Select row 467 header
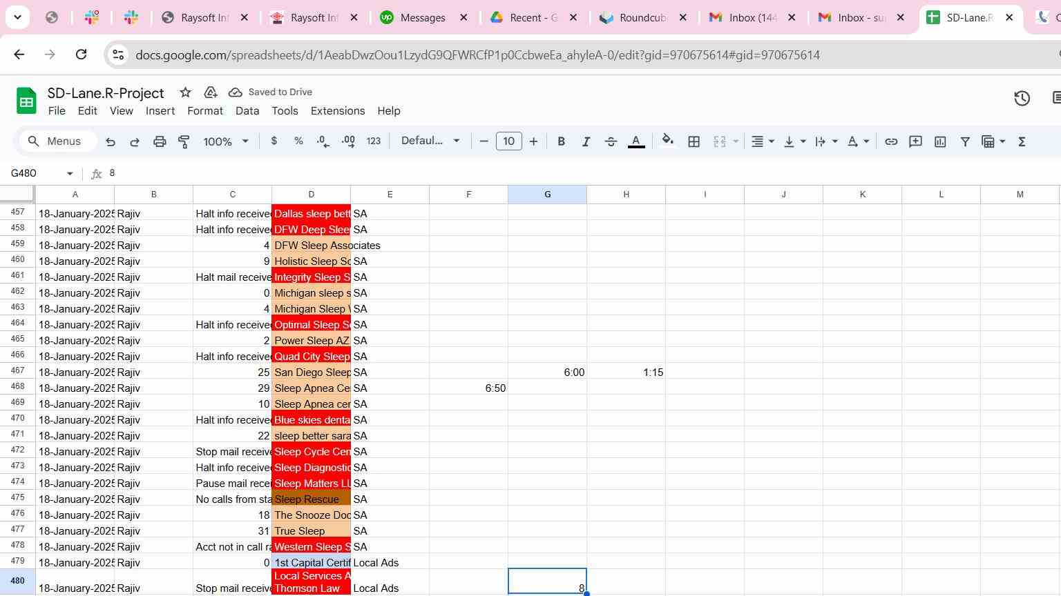The height and width of the screenshot is (596, 1061). 17,371
